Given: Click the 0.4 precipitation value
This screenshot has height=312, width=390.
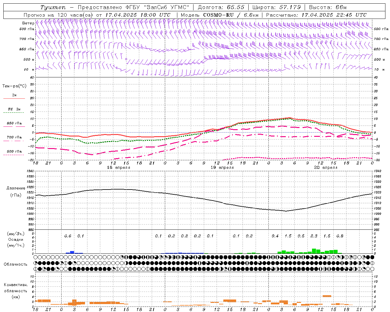Looking at the screenshot, I should pyautogui.click(x=275, y=236).
